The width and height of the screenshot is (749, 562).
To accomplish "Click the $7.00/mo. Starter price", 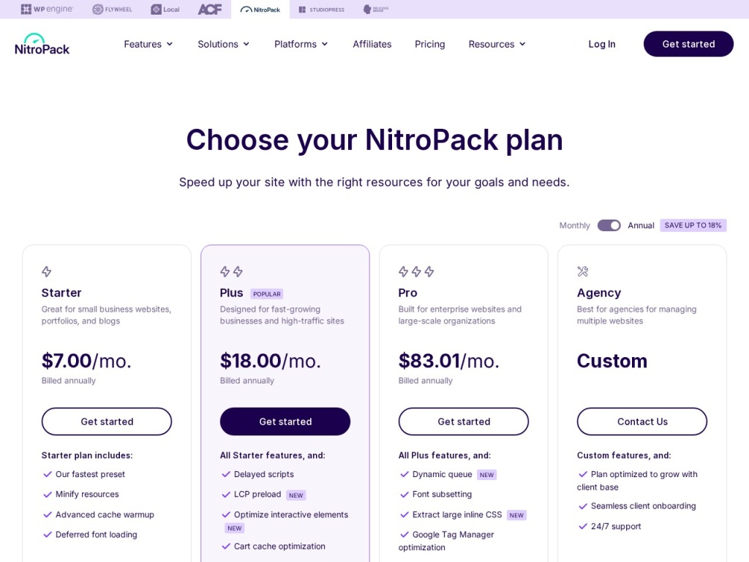I will point(86,361).
